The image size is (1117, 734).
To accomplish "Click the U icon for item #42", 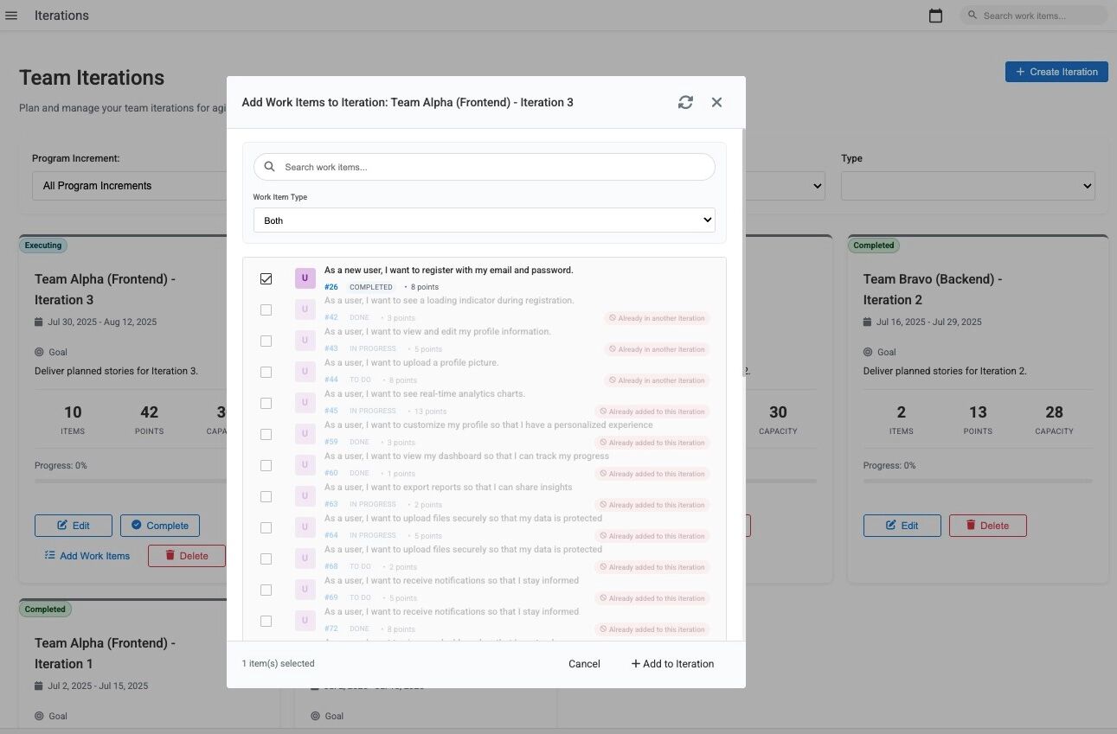I will [x=305, y=310].
